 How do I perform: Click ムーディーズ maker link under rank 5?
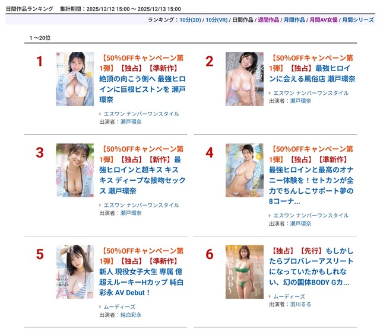[119, 307]
